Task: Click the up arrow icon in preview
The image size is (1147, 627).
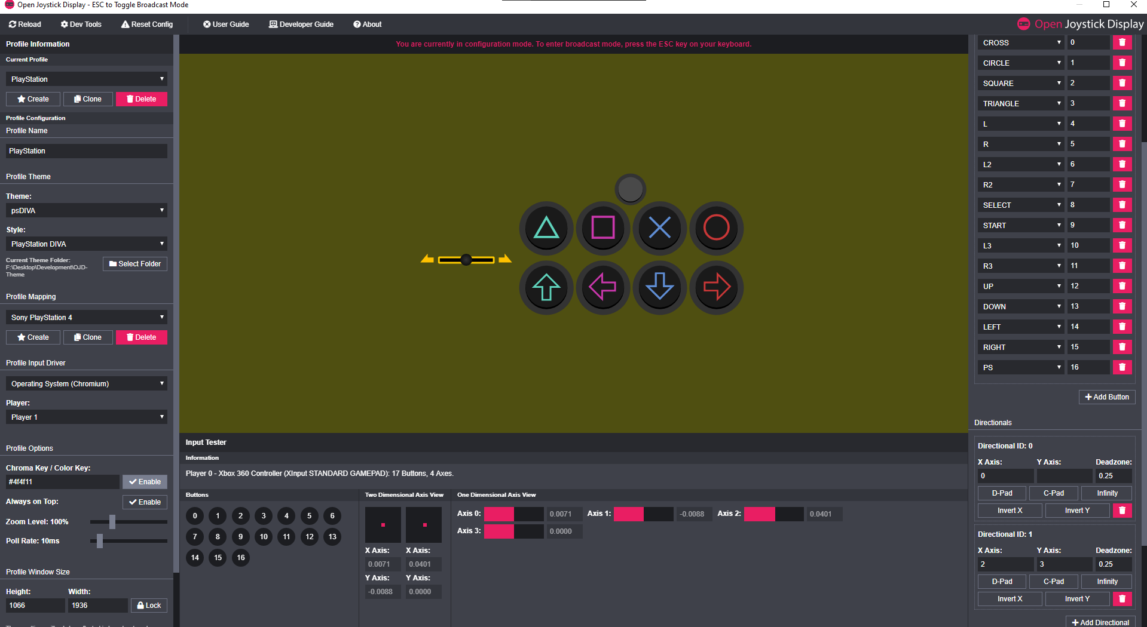Action: pyautogui.click(x=546, y=288)
